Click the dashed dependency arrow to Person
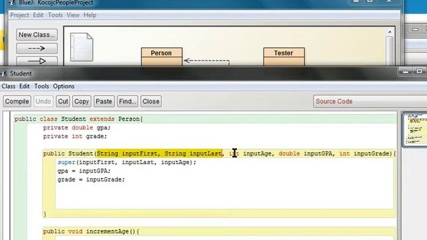The width and height of the screenshot is (427, 240). [x=206, y=61]
